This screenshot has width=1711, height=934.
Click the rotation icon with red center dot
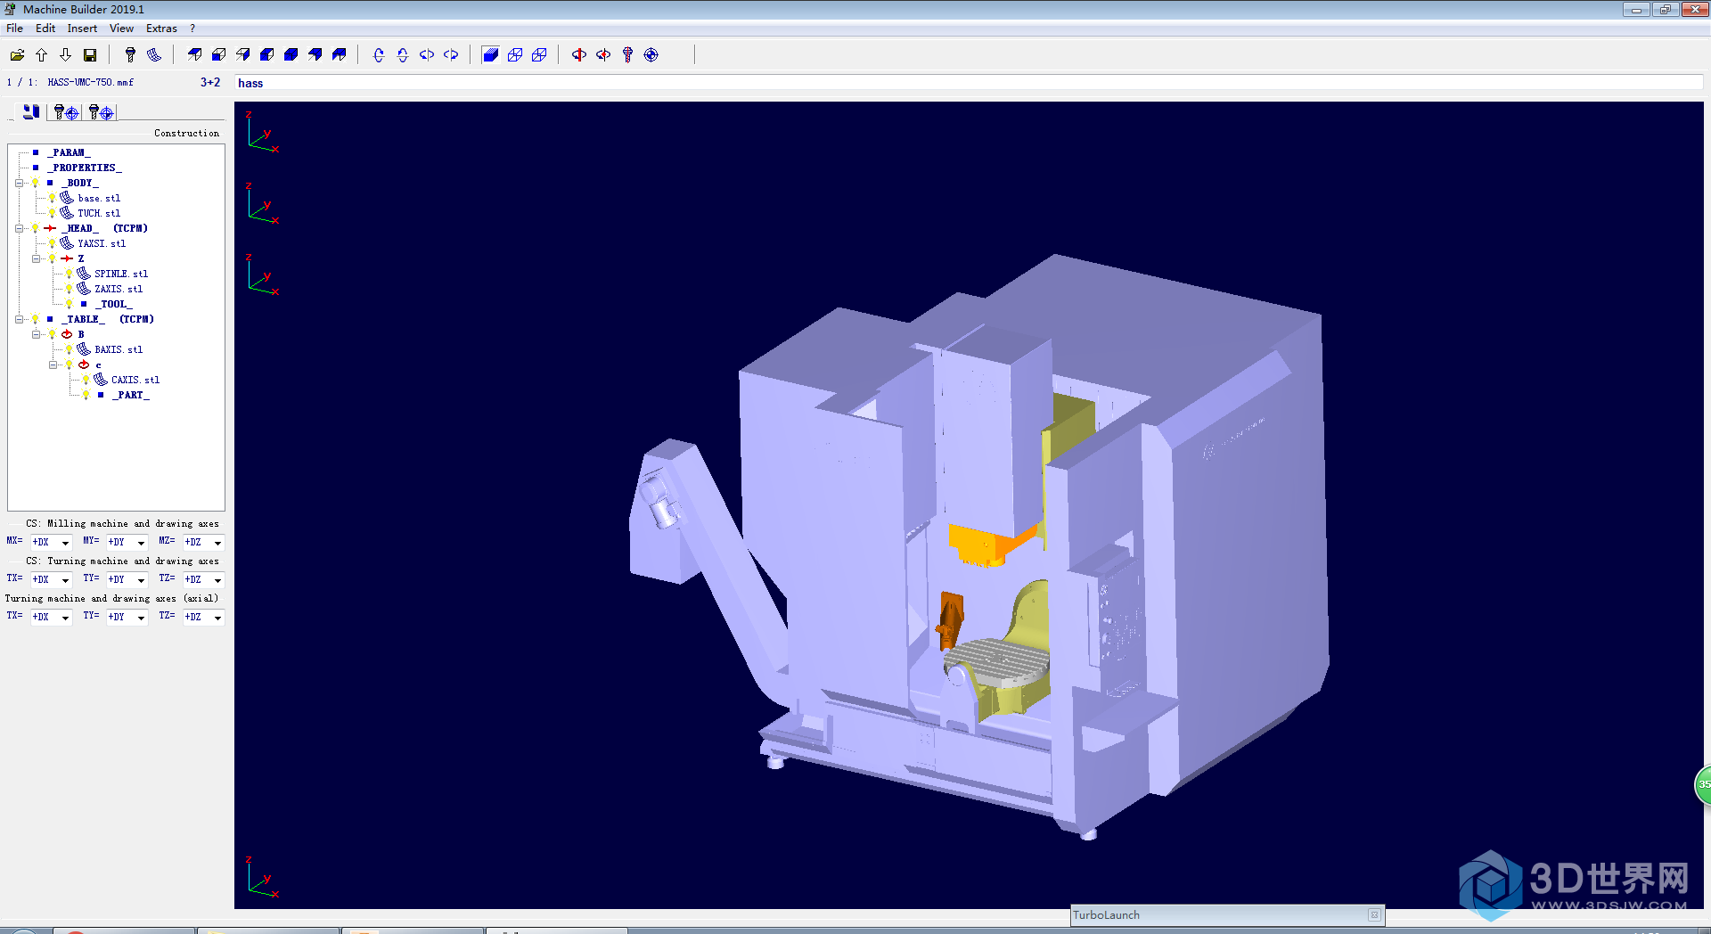pyautogui.click(x=603, y=55)
